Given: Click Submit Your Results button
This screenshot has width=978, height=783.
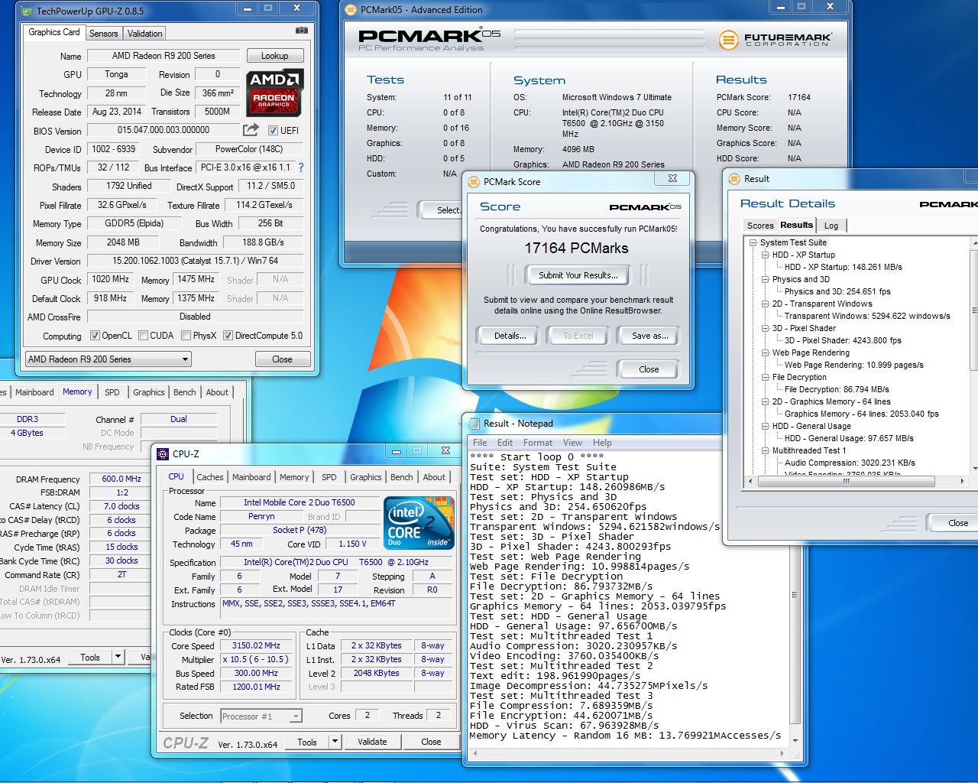Looking at the screenshot, I should click(x=578, y=275).
